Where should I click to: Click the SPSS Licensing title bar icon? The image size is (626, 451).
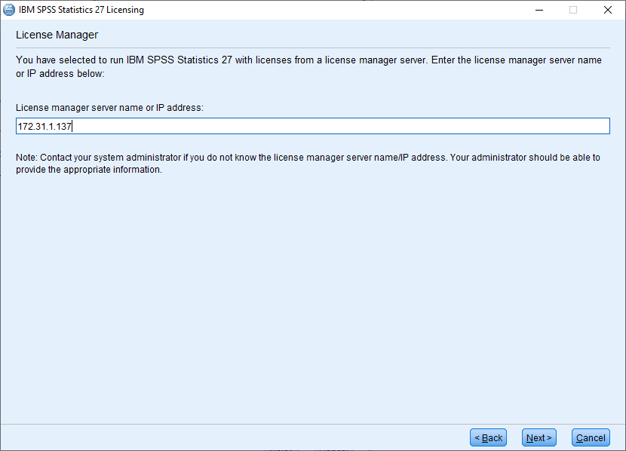(x=9, y=10)
